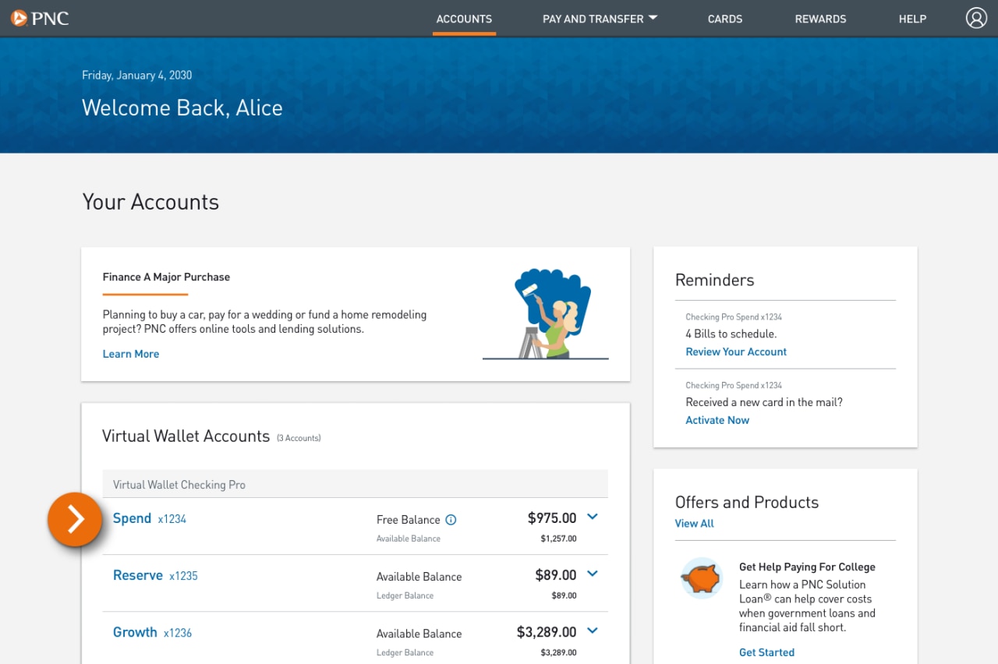Viewport: 998px width, 664px height.
Task: Switch to the Cards tab
Action: tap(724, 19)
